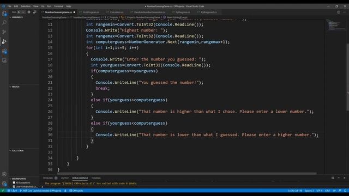Screen dimensions: 349x196
Task: Click line number 22 in gutter
Action: 50,88
